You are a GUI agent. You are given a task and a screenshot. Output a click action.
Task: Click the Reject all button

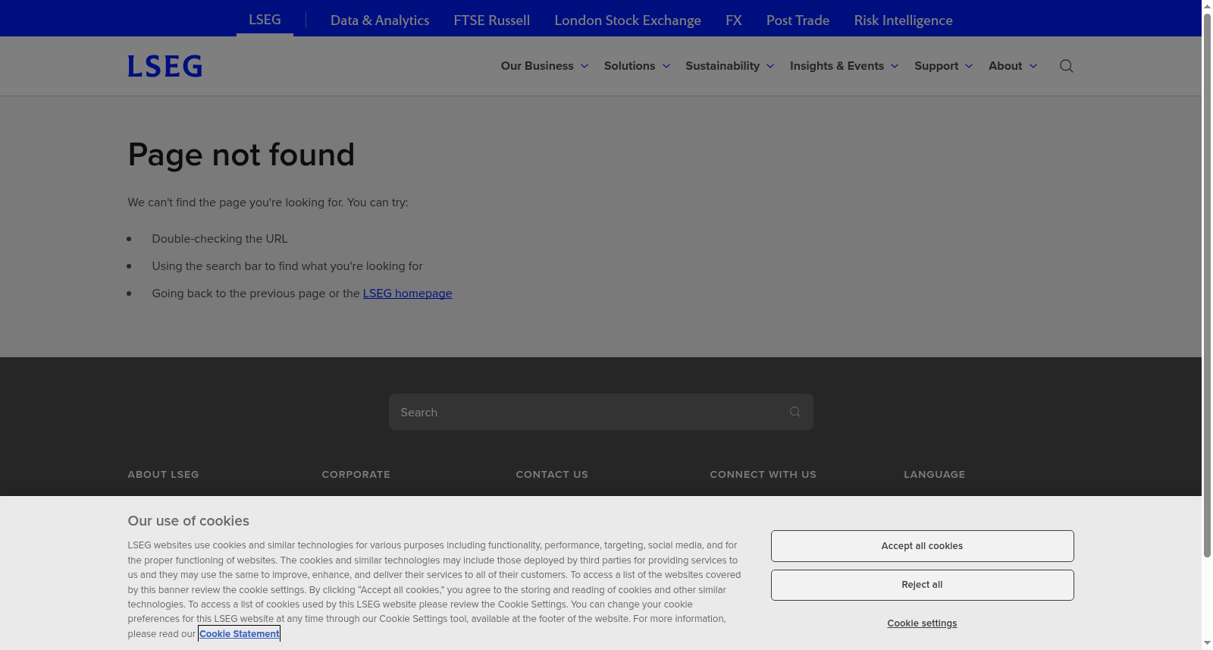click(x=922, y=585)
